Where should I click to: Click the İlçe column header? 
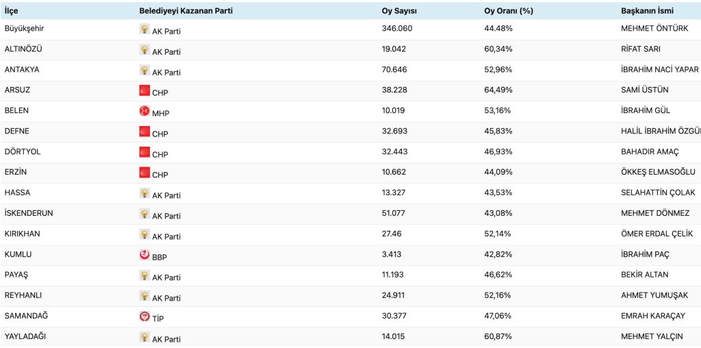pyautogui.click(x=12, y=11)
